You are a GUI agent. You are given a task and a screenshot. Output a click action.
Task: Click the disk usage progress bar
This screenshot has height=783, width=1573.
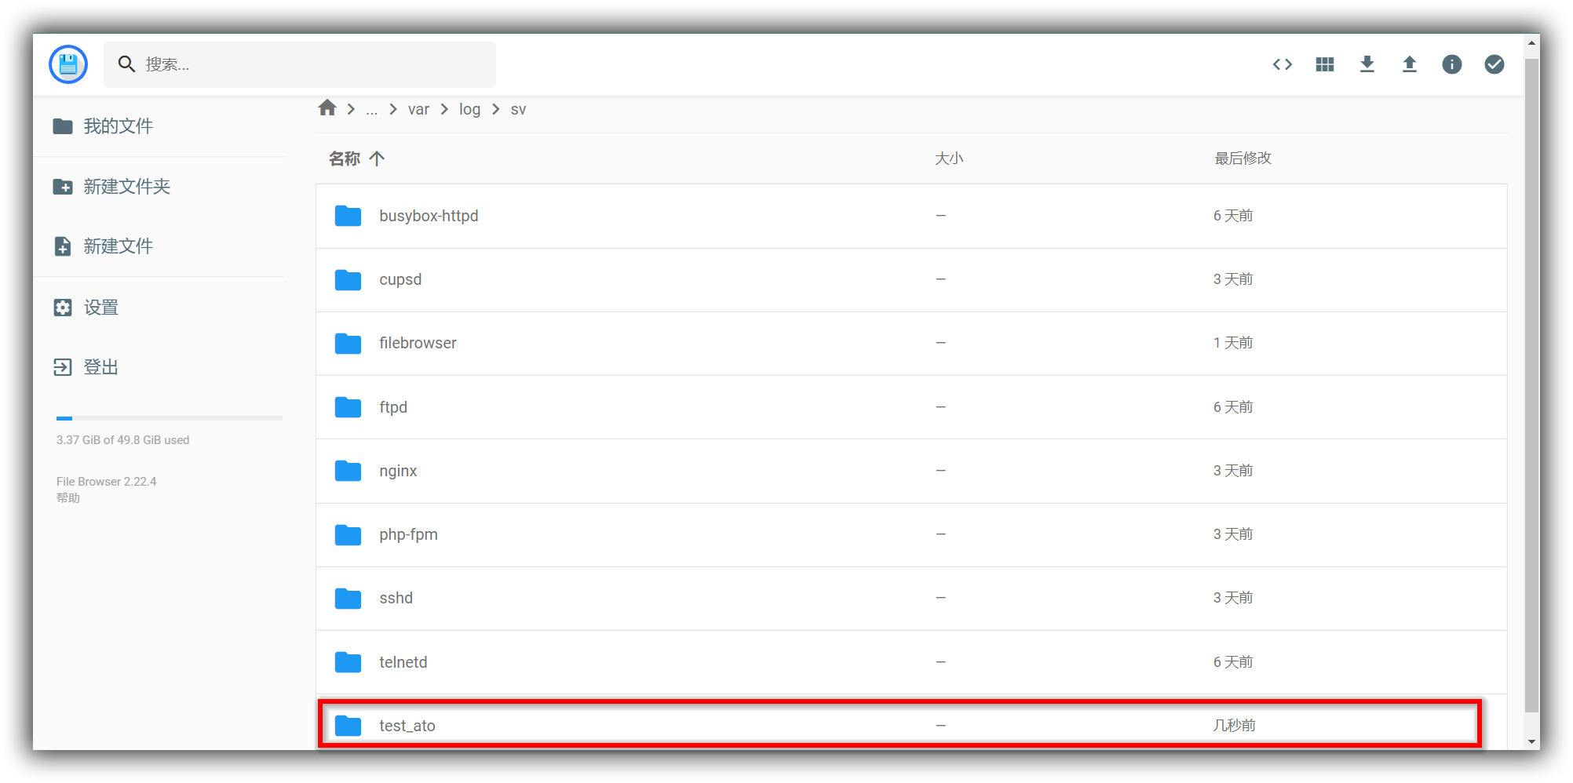[x=170, y=418]
